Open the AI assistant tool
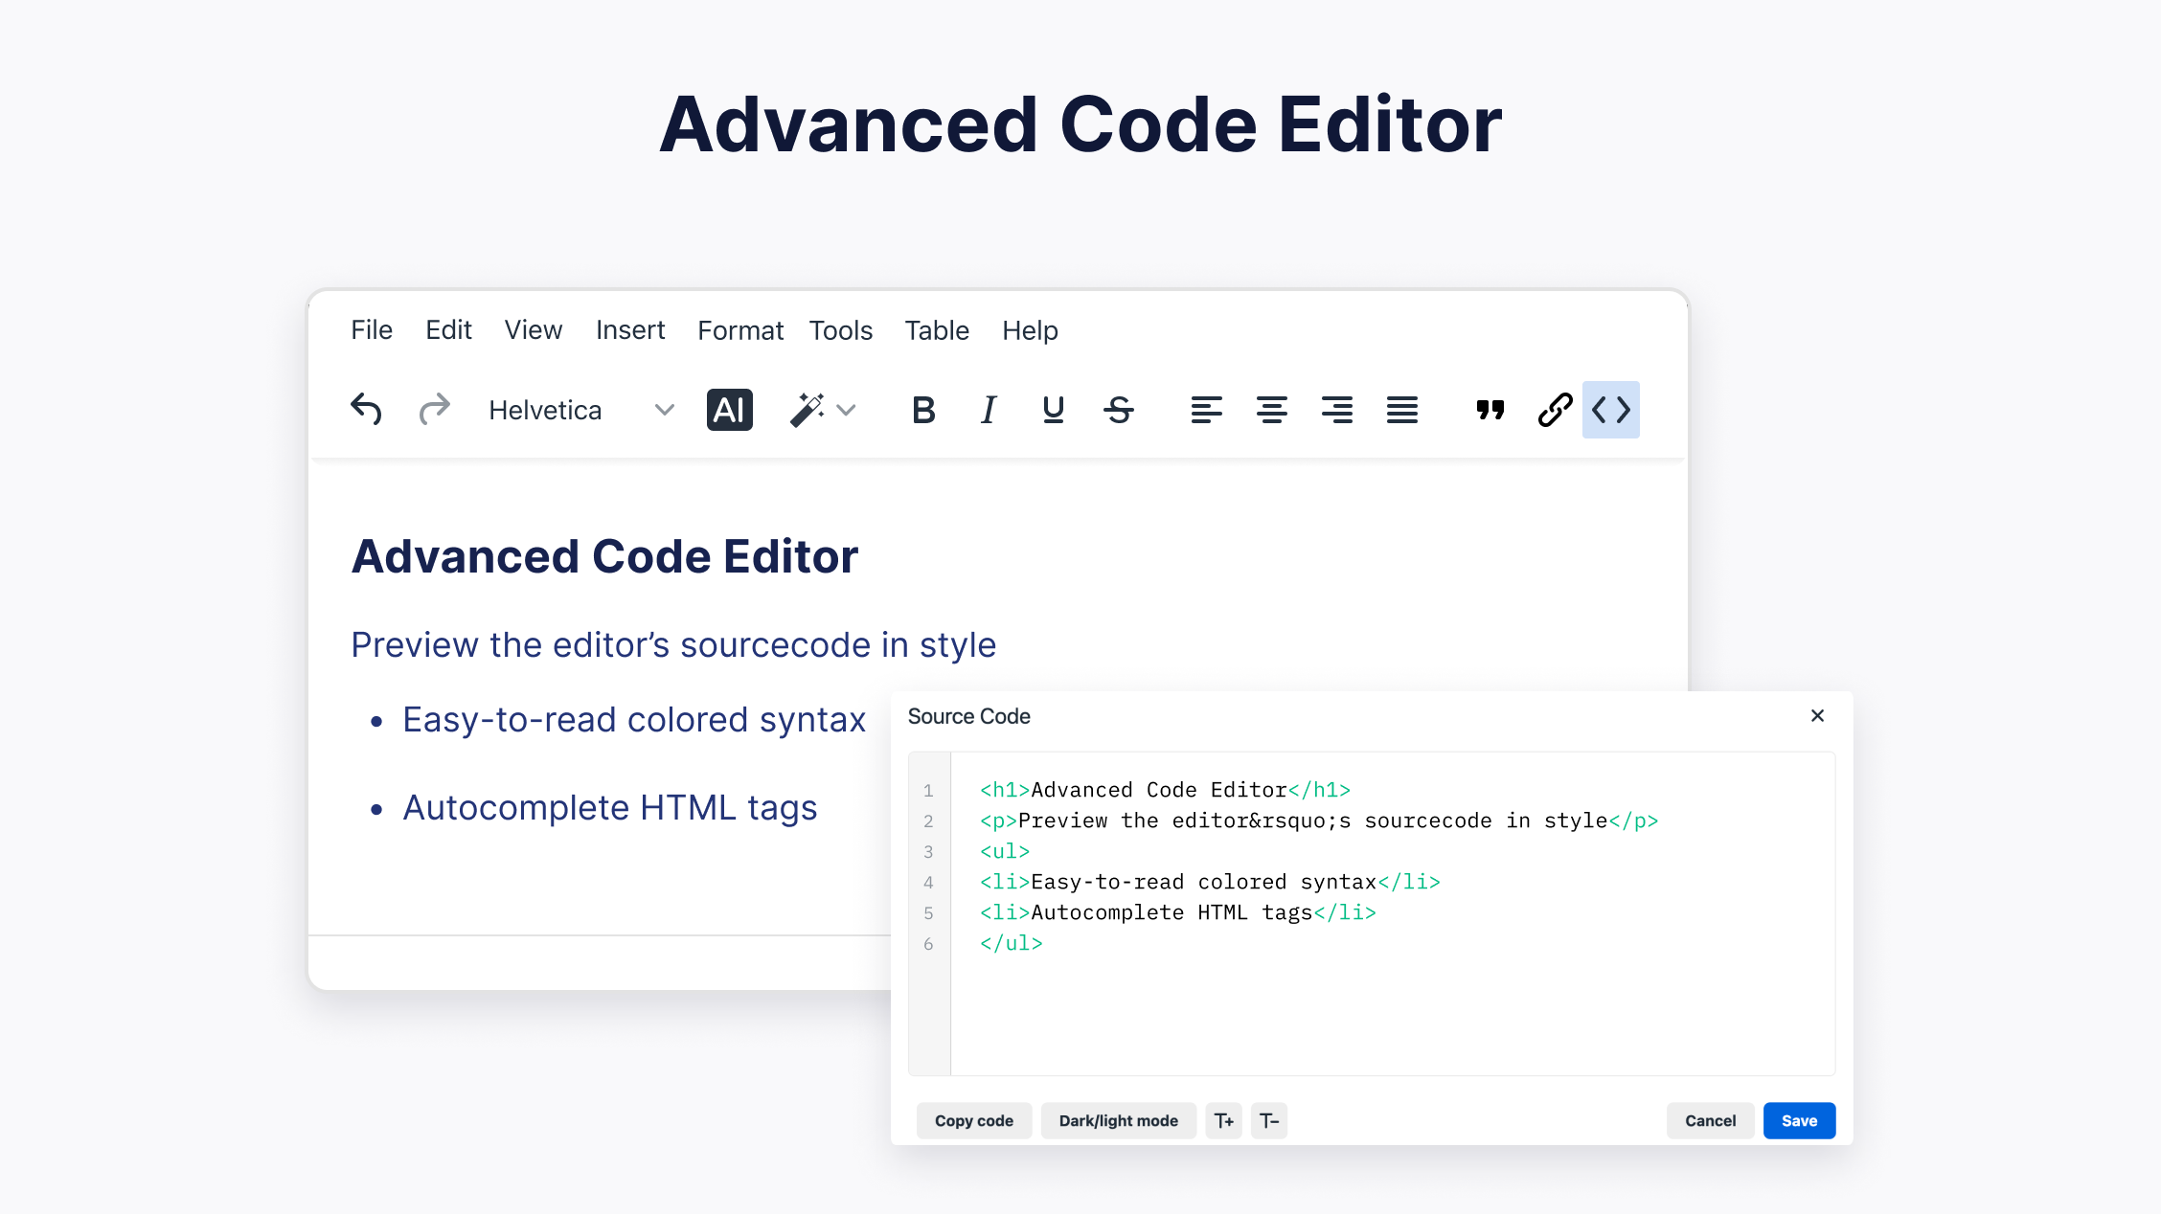Viewport: 2161px width, 1214px height. click(x=729, y=410)
